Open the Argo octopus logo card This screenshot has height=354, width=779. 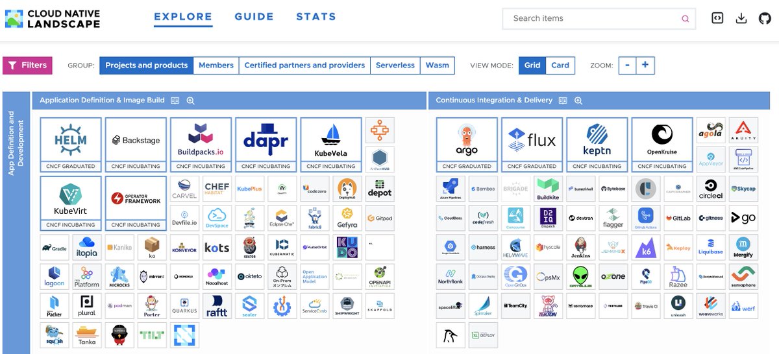pyautogui.click(x=467, y=144)
